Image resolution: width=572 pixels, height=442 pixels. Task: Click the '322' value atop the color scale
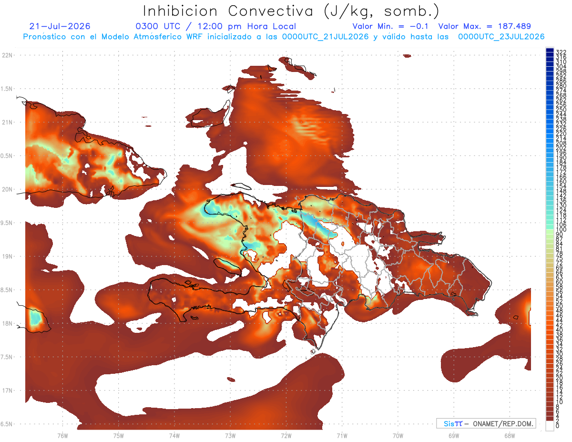tap(561, 52)
